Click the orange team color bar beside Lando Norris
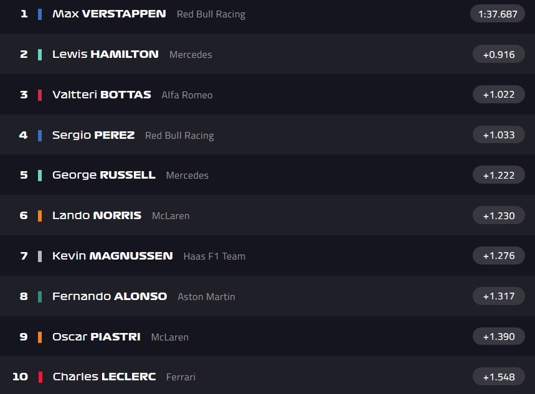Viewport: 535px width, 394px height. 40,216
